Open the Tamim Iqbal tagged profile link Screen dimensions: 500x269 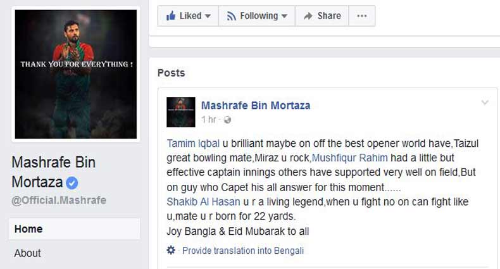coord(193,144)
